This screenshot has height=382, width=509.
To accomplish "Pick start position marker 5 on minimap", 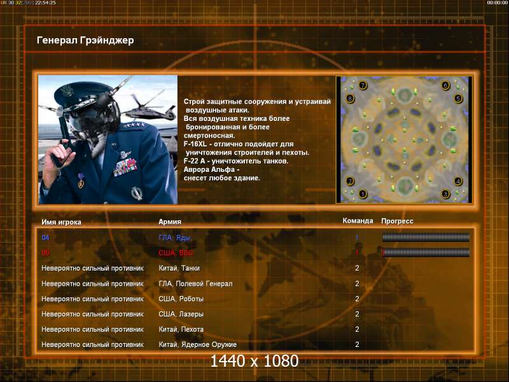I will click(x=458, y=98).
